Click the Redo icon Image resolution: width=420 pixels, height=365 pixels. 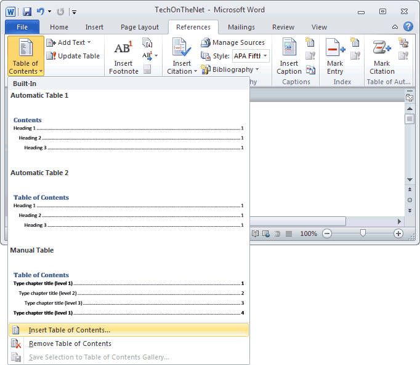pyautogui.click(x=60, y=12)
